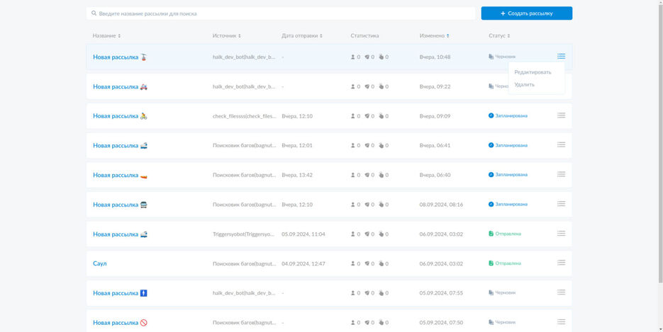Viewport: 663px width, 332px height.
Task: Click recipients count icon in Саул row
Action: point(352,263)
